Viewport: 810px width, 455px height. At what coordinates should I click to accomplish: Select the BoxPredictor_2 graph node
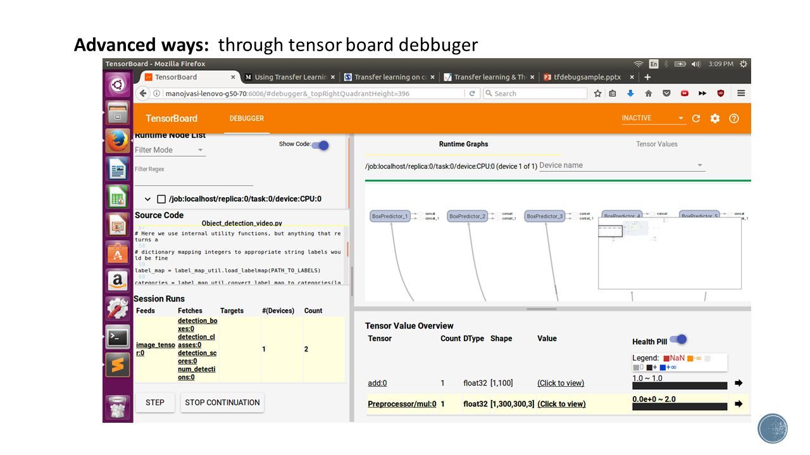click(x=467, y=216)
